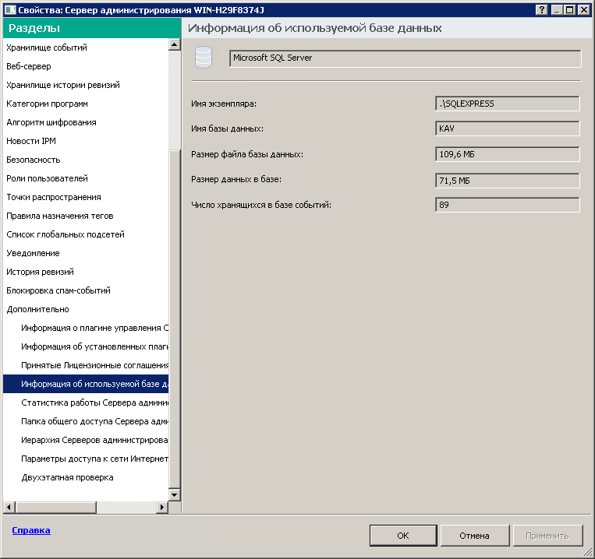Open the Хранилище событий section
Viewport: 595px width, 559px height.
click(x=46, y=47)
